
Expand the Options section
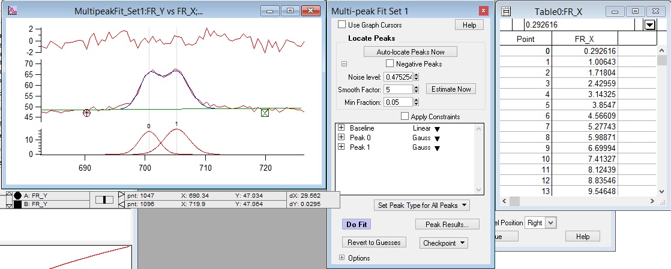pos(342,258)
